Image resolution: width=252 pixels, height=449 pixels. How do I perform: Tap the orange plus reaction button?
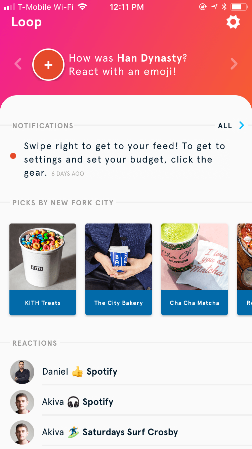pos(48,65)
